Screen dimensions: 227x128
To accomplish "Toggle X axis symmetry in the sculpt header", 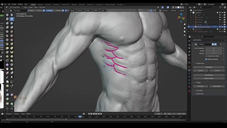I will (x=151, y=11).
